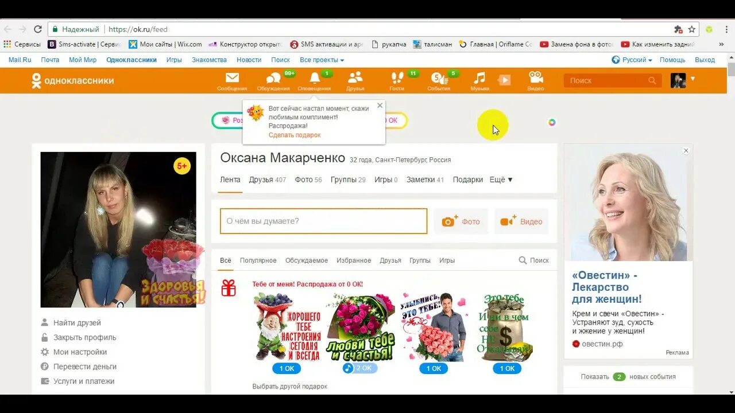The width and height of the screenshot is (735, 413).
Task: Click the Поиск label in feed filter
Action: [x=539, y=260]
